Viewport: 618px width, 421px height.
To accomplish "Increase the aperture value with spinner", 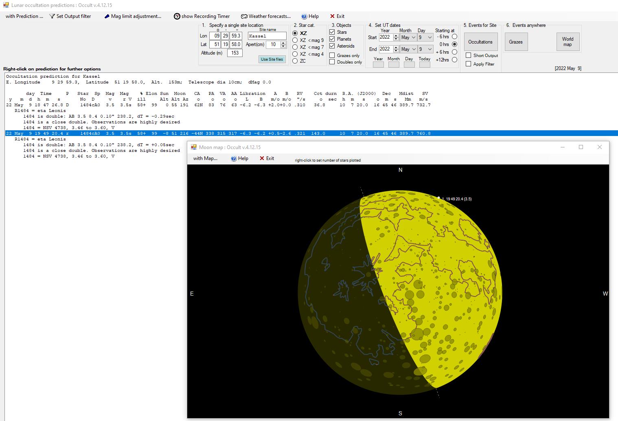I will pos(283,43).
